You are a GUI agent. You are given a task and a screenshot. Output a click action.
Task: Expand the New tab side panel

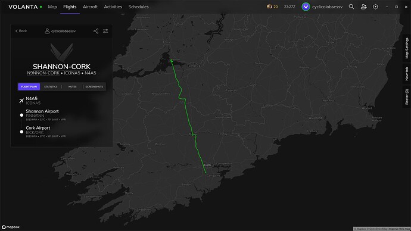[407, 74]
